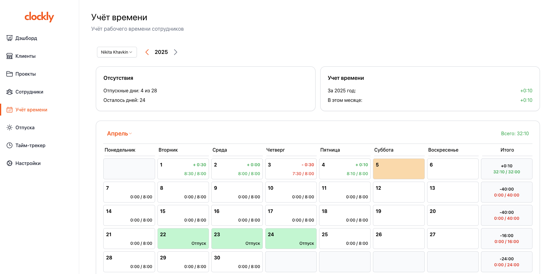The height and width of the screenshot is (274, 556).
Task: Click the Клиенты storefront icon
Action: pyautogui.click(x=10, y=56)
